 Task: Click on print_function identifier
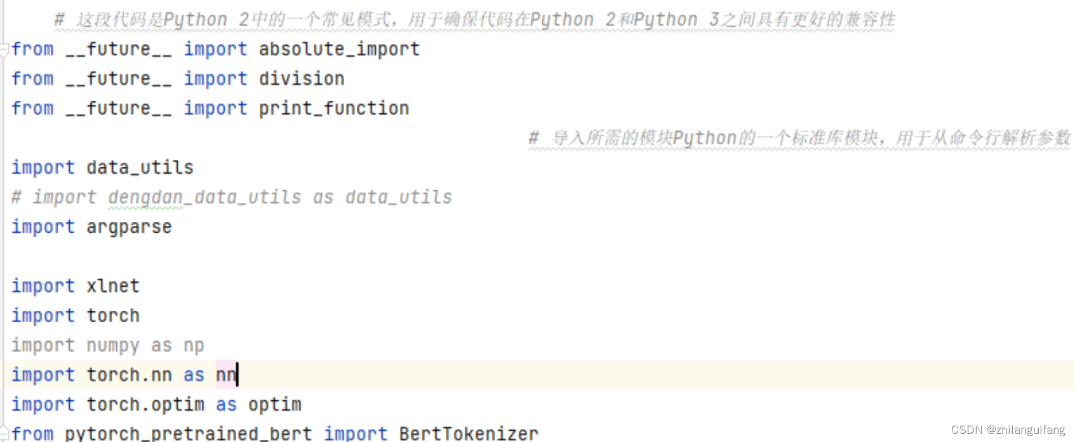[333, 108]
